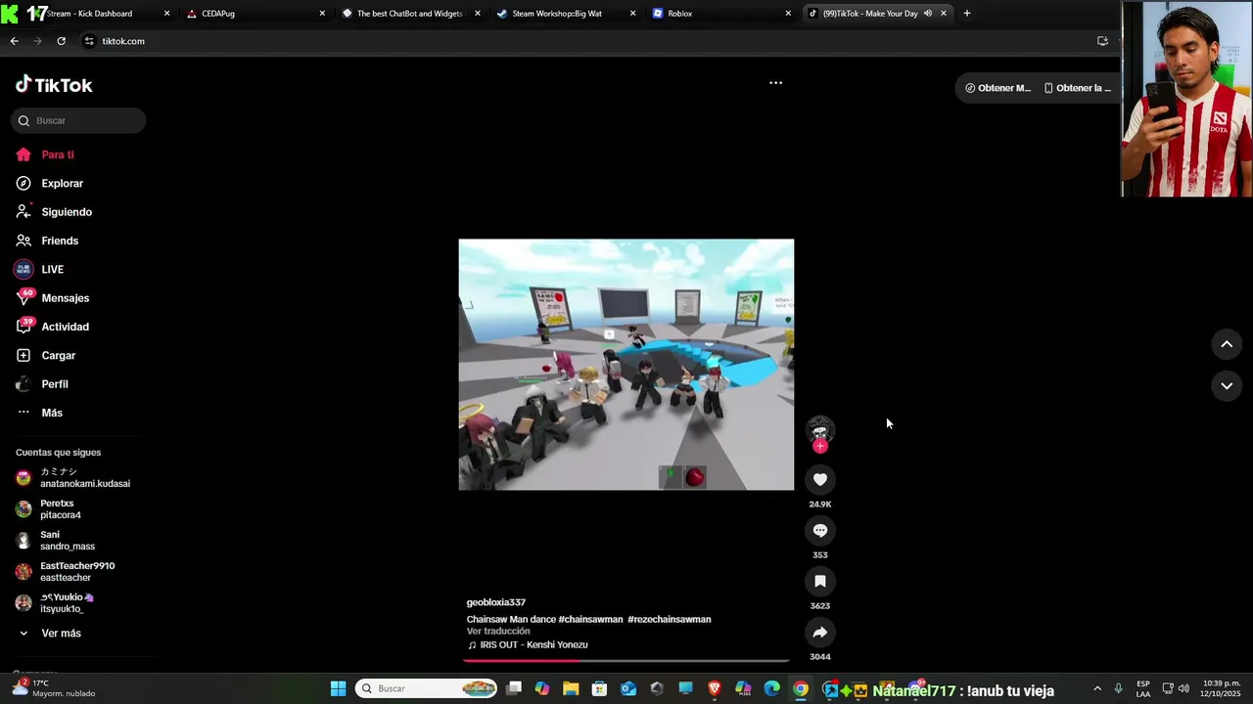
Task: Click the #chainsawman hashtag
Action: [x=590, y=619]
